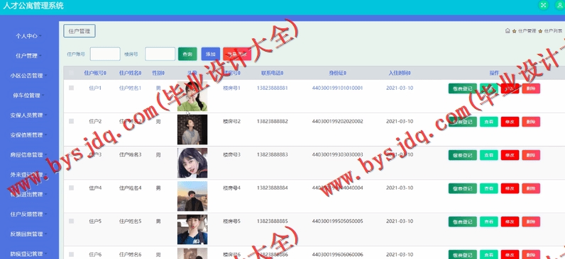Tick the select-all checkbox in table header
This screenshot has width=565, height=259.
[71, 73]
